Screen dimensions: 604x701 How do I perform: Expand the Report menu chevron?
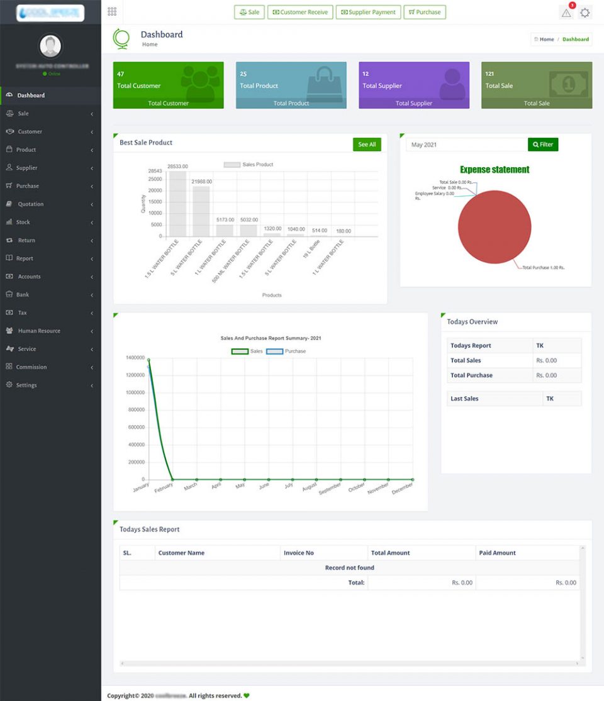tap(92, 258)
